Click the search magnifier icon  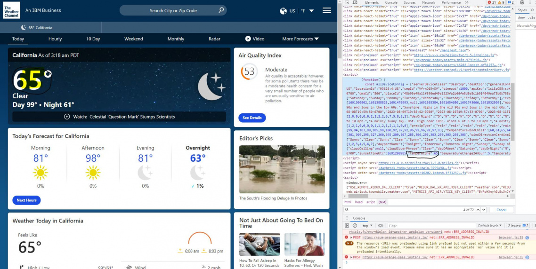tap(221, 10)
